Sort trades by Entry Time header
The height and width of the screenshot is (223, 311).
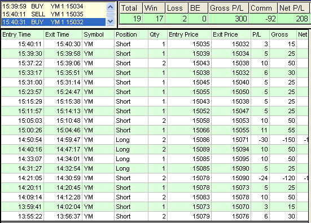(23, 34)
